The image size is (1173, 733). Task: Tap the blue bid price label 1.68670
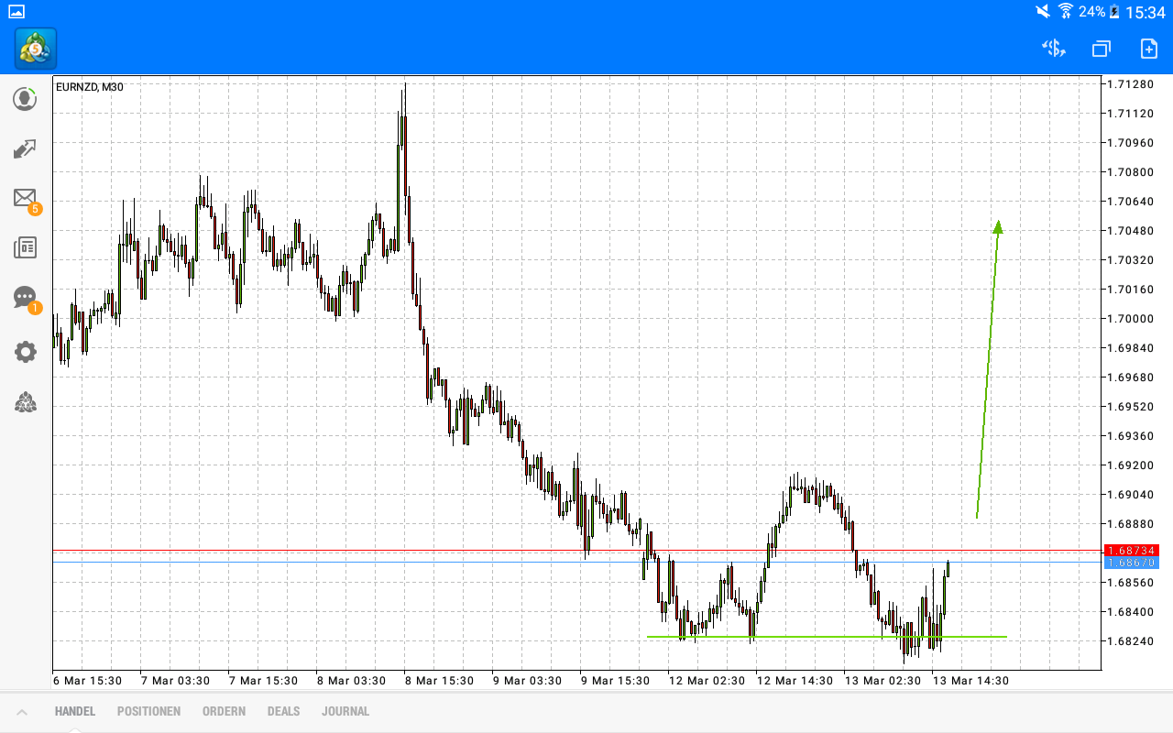coord(1134,563)
